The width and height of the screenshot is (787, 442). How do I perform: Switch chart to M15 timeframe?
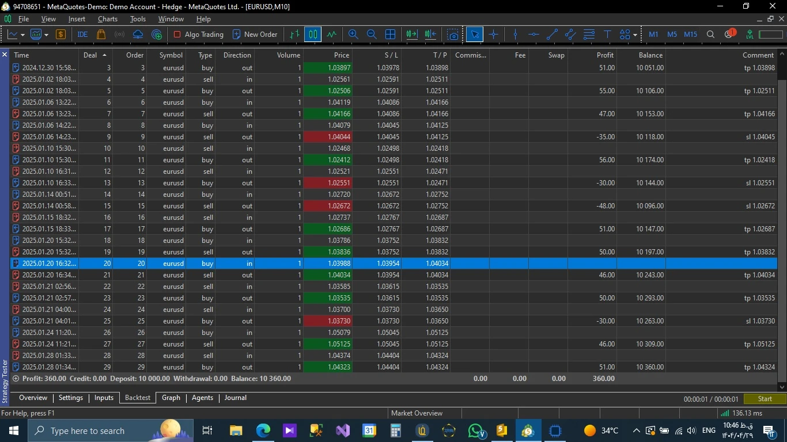[690, 35]
